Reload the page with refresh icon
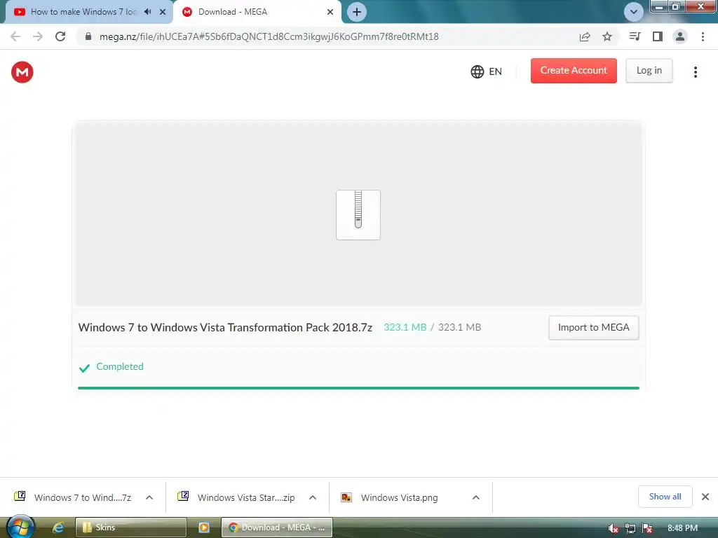This screenshot has width=718, height=538. [x=60, y=36]
